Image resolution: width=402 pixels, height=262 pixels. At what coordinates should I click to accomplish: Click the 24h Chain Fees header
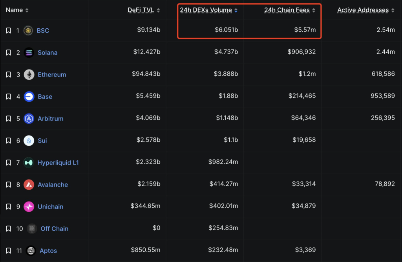coord(287,10)
